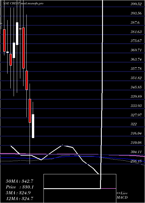Click the last white candlestick body
This screenshot has height=203, width=145.
tap(33, 126)
